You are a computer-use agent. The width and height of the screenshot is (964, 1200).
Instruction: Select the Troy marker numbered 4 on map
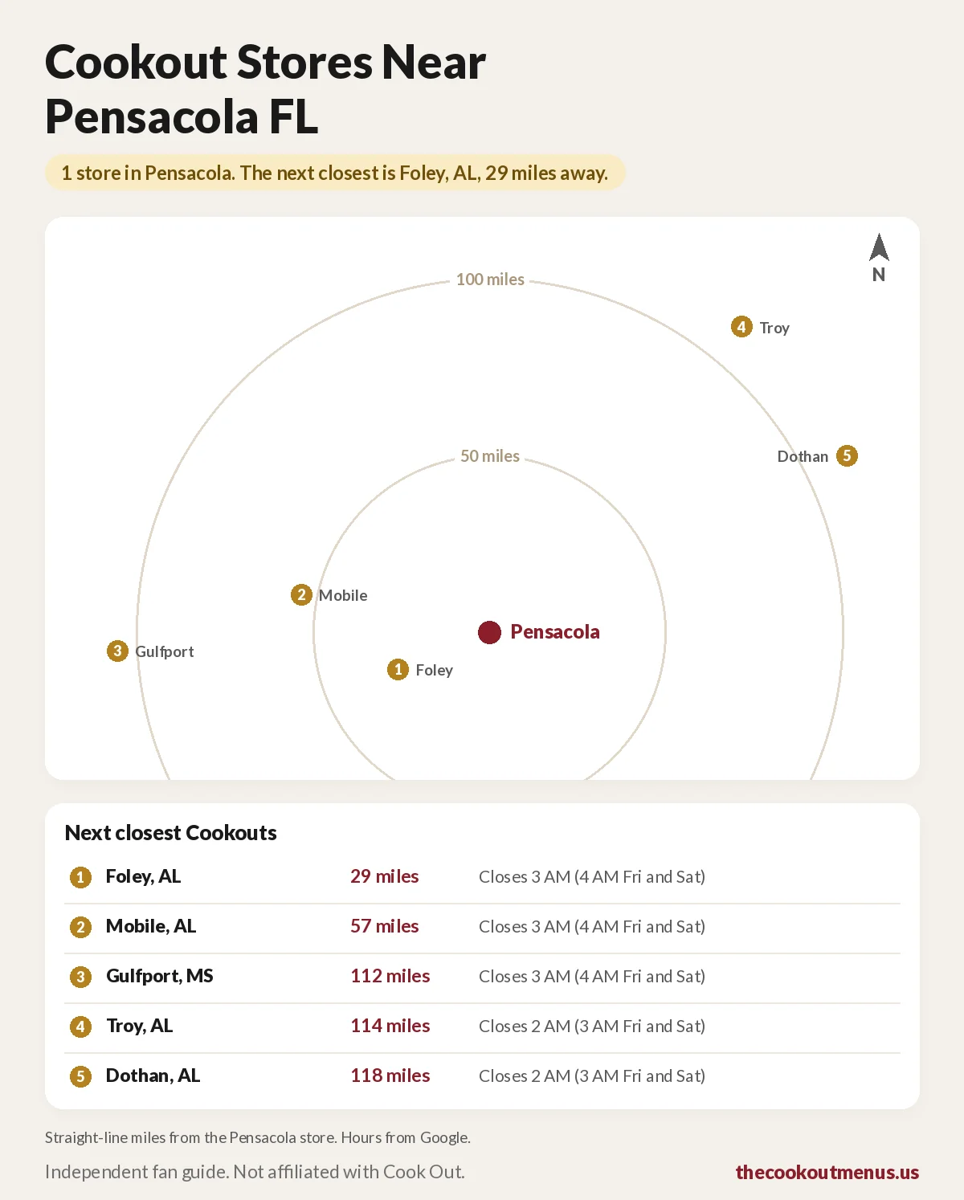coord(741,327)
